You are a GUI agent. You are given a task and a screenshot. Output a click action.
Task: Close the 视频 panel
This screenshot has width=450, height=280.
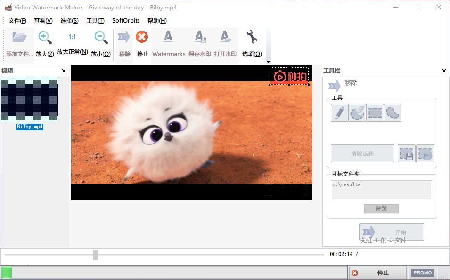coord(64,71)
